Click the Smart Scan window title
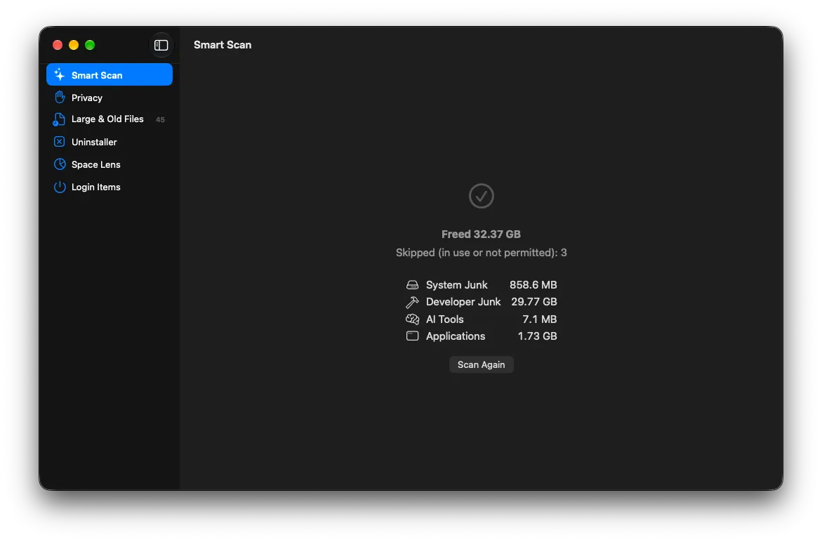822x542 pixels. 223,45
